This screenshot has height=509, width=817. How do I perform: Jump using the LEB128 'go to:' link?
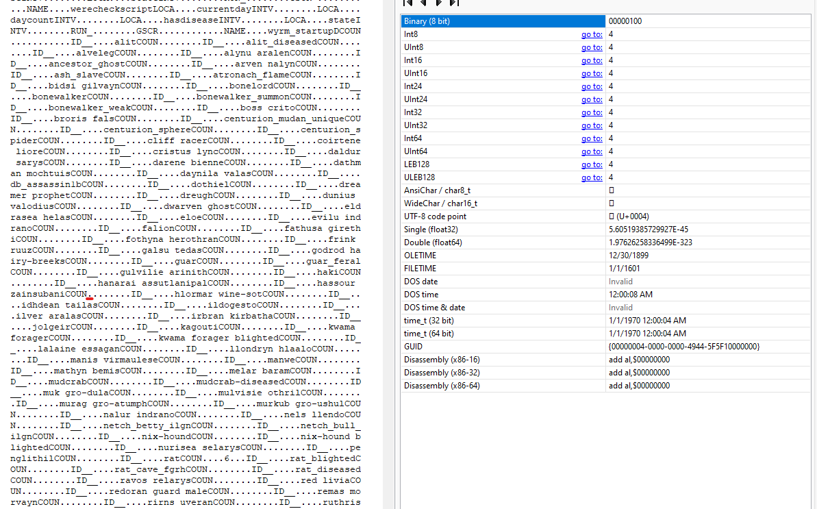pyautogui.click(x=592, y=164)
